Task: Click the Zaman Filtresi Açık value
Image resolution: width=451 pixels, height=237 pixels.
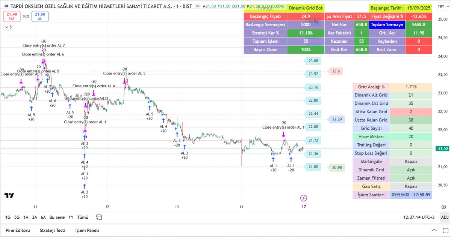Action: point(411,178)
